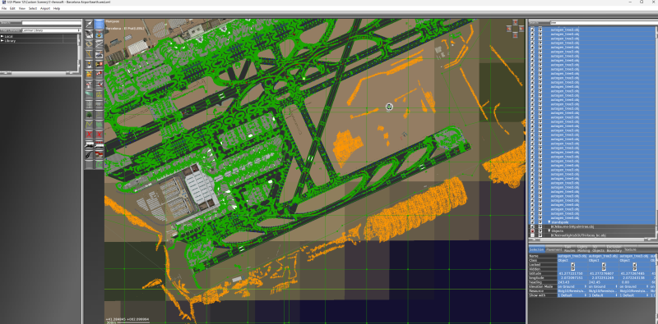
Task: Select the yellow Line drawing tool
Action: [90, 125]
